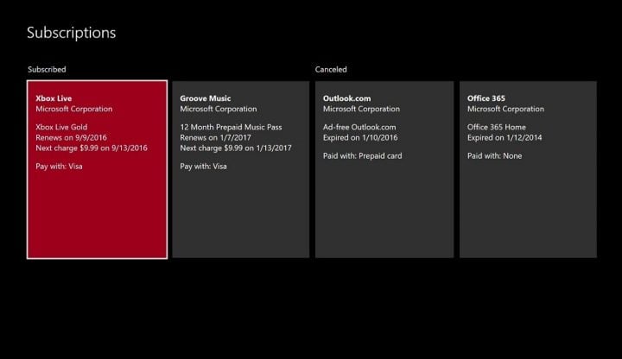The width and height of the screenshot is (622, 359).
Task: Click the Ad-free Outlook.com plan text
Action: pyautogui.click(x=359, y=127)
